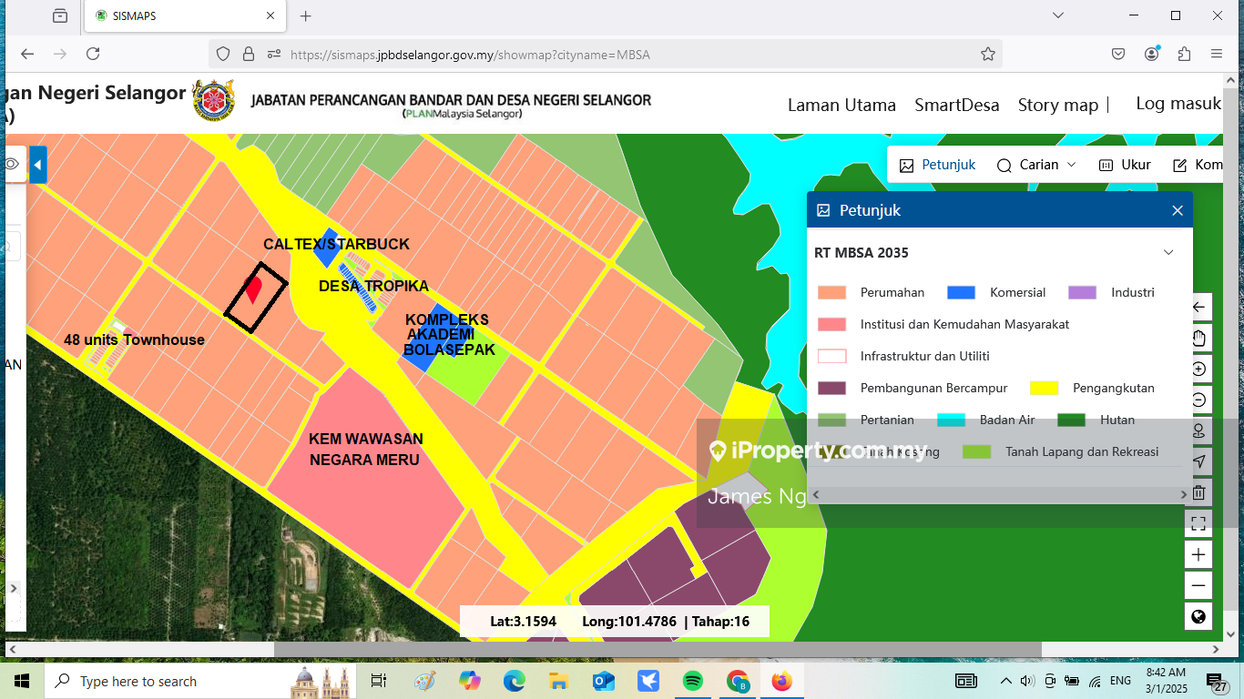Click the globe basemap icon
Viewport: 1244px width, 699px height.
point(1198,617)
